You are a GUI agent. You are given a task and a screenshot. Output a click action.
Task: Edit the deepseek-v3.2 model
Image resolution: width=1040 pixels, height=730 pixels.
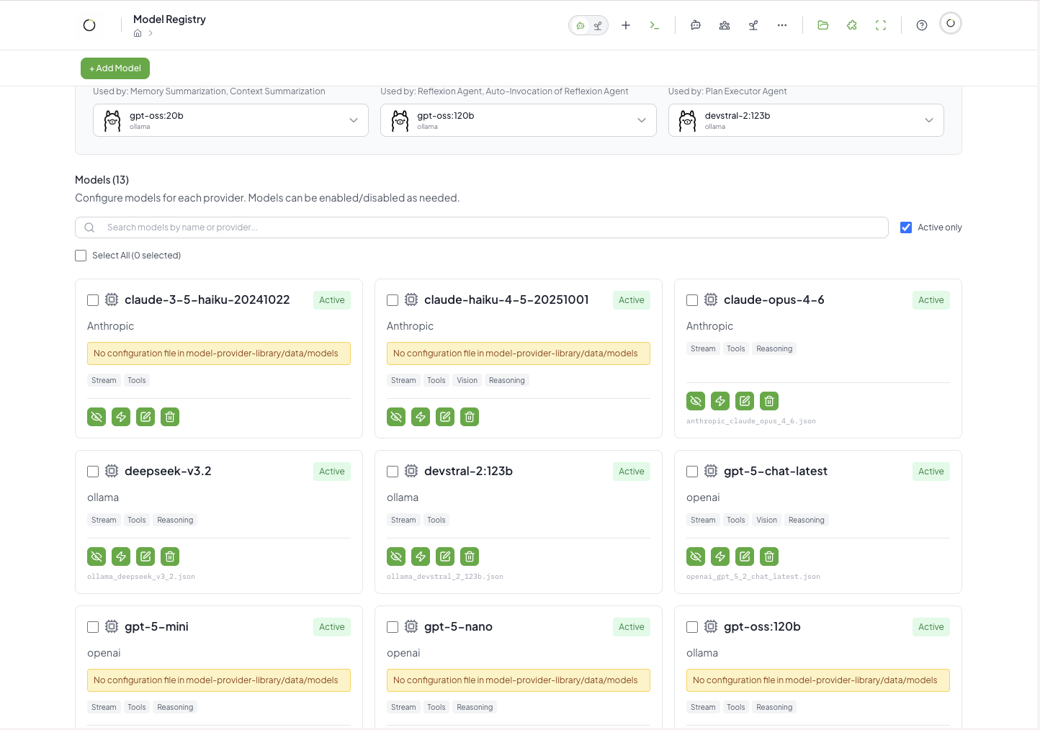tap(145, 556)
